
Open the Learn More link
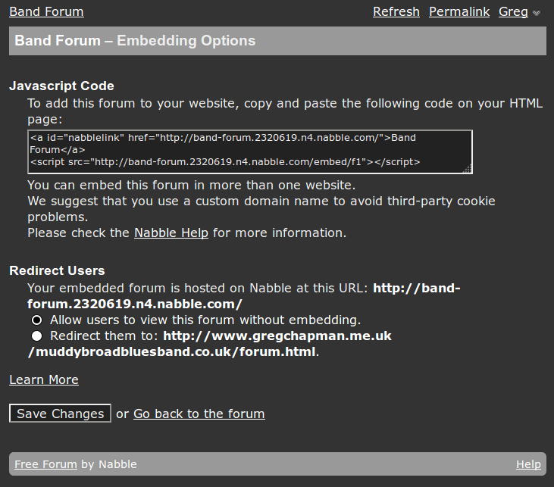44,380
